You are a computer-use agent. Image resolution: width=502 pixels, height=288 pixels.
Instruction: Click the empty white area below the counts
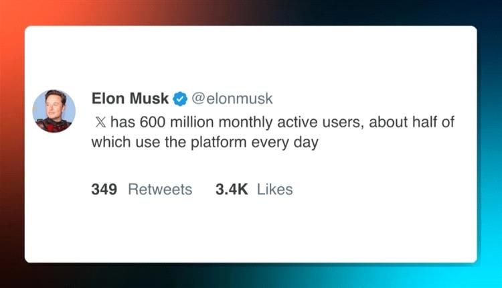pos(251,230)
